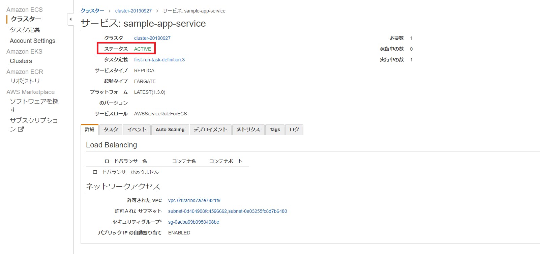Open the subnet-0e03255fc8d7b6480 link

click(258, 211)
